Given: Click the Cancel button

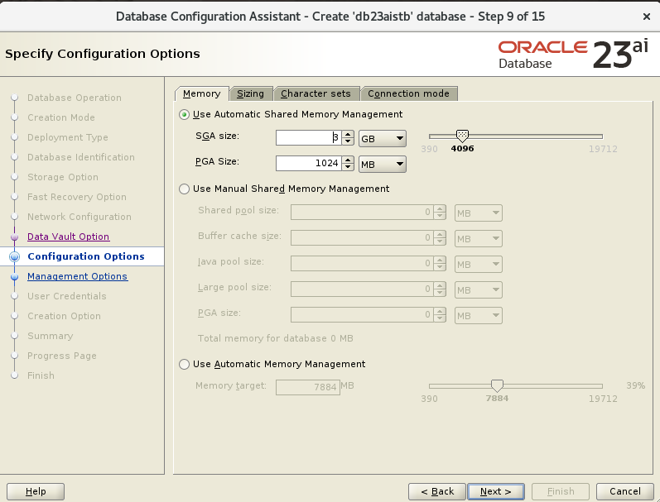Looking at the screenshot, I should point(625,491).
